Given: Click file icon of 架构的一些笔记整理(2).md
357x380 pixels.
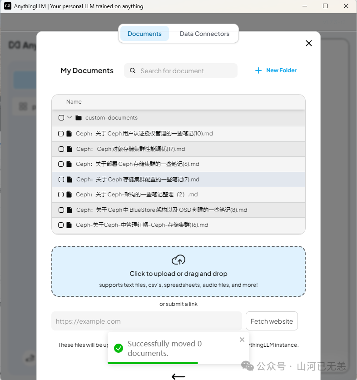Looking at the screenshot, I should [69, 195].
